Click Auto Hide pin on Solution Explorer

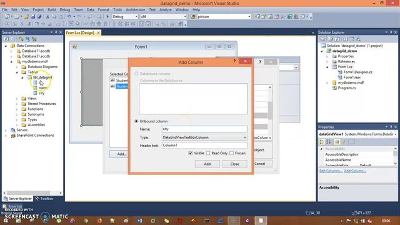(x=391, y=32)
